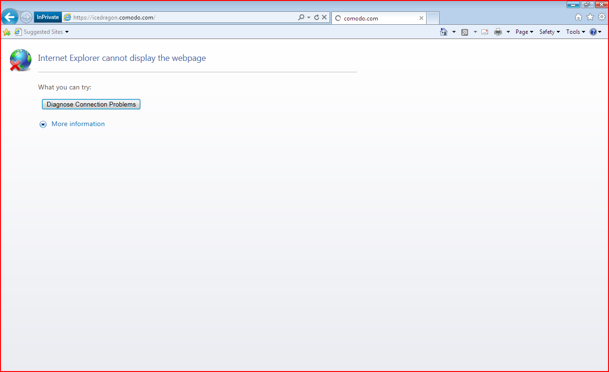The width and height of the screenshot is (609, 372).
Task: Click the search magnifier in address bar
Action: tap(301, 17)
